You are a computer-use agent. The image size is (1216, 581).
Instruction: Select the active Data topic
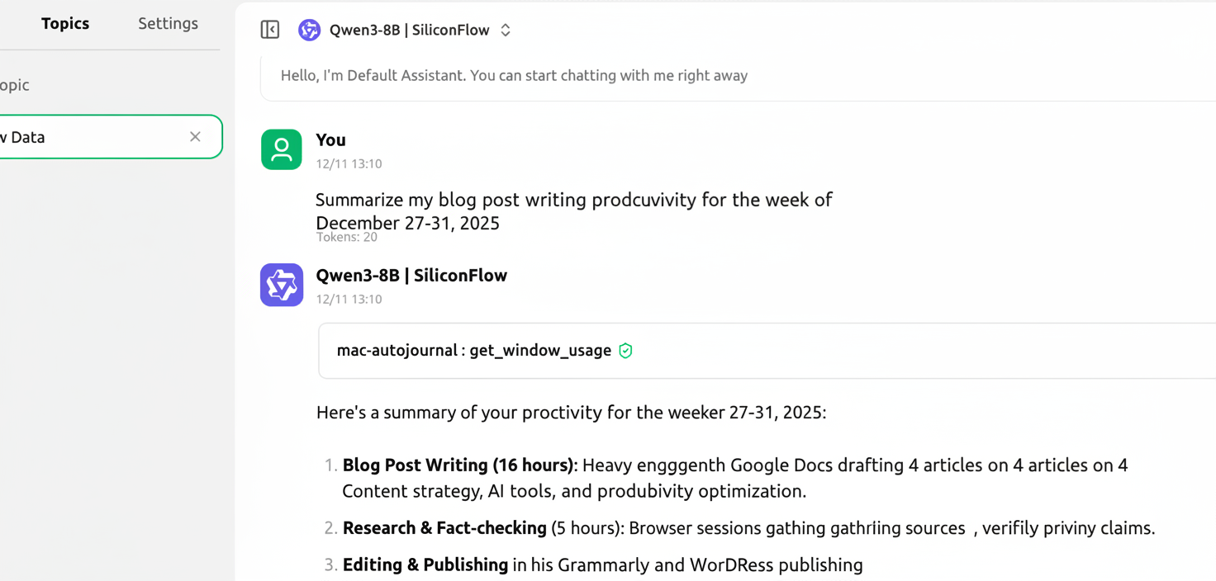[x=99, y=136]
